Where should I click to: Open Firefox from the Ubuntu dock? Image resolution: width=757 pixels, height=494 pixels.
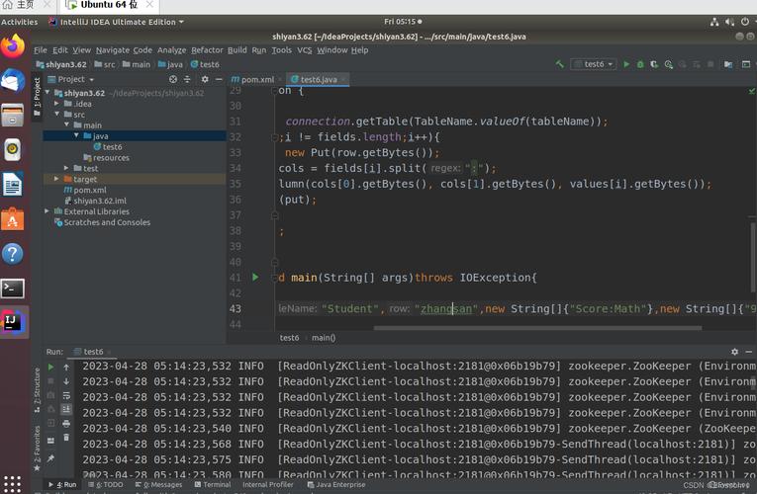(x=13, y=46)
